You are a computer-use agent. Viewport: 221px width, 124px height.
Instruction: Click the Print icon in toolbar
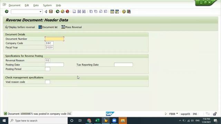click(x=74, y=11)
